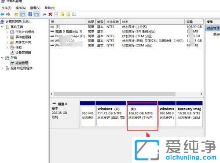Expand the Task Scheduler (任务计划程序) node
Image resolution: width=220 pixels, height=163 pixels.
click(7, 32)
